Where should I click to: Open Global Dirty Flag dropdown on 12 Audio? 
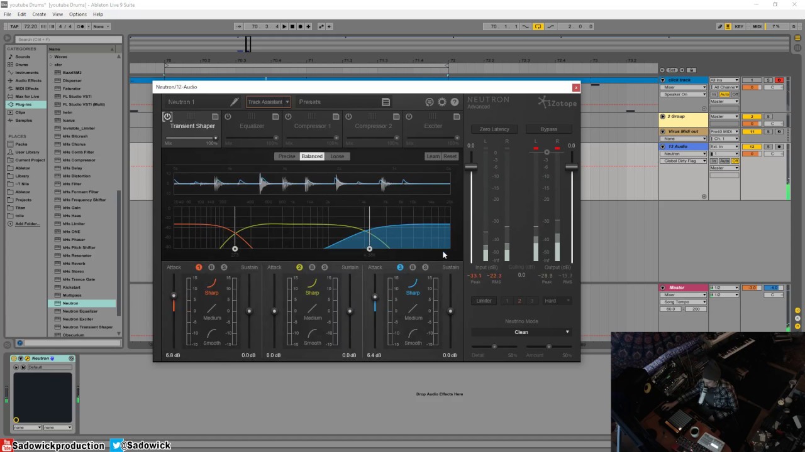tap(684, 161)
